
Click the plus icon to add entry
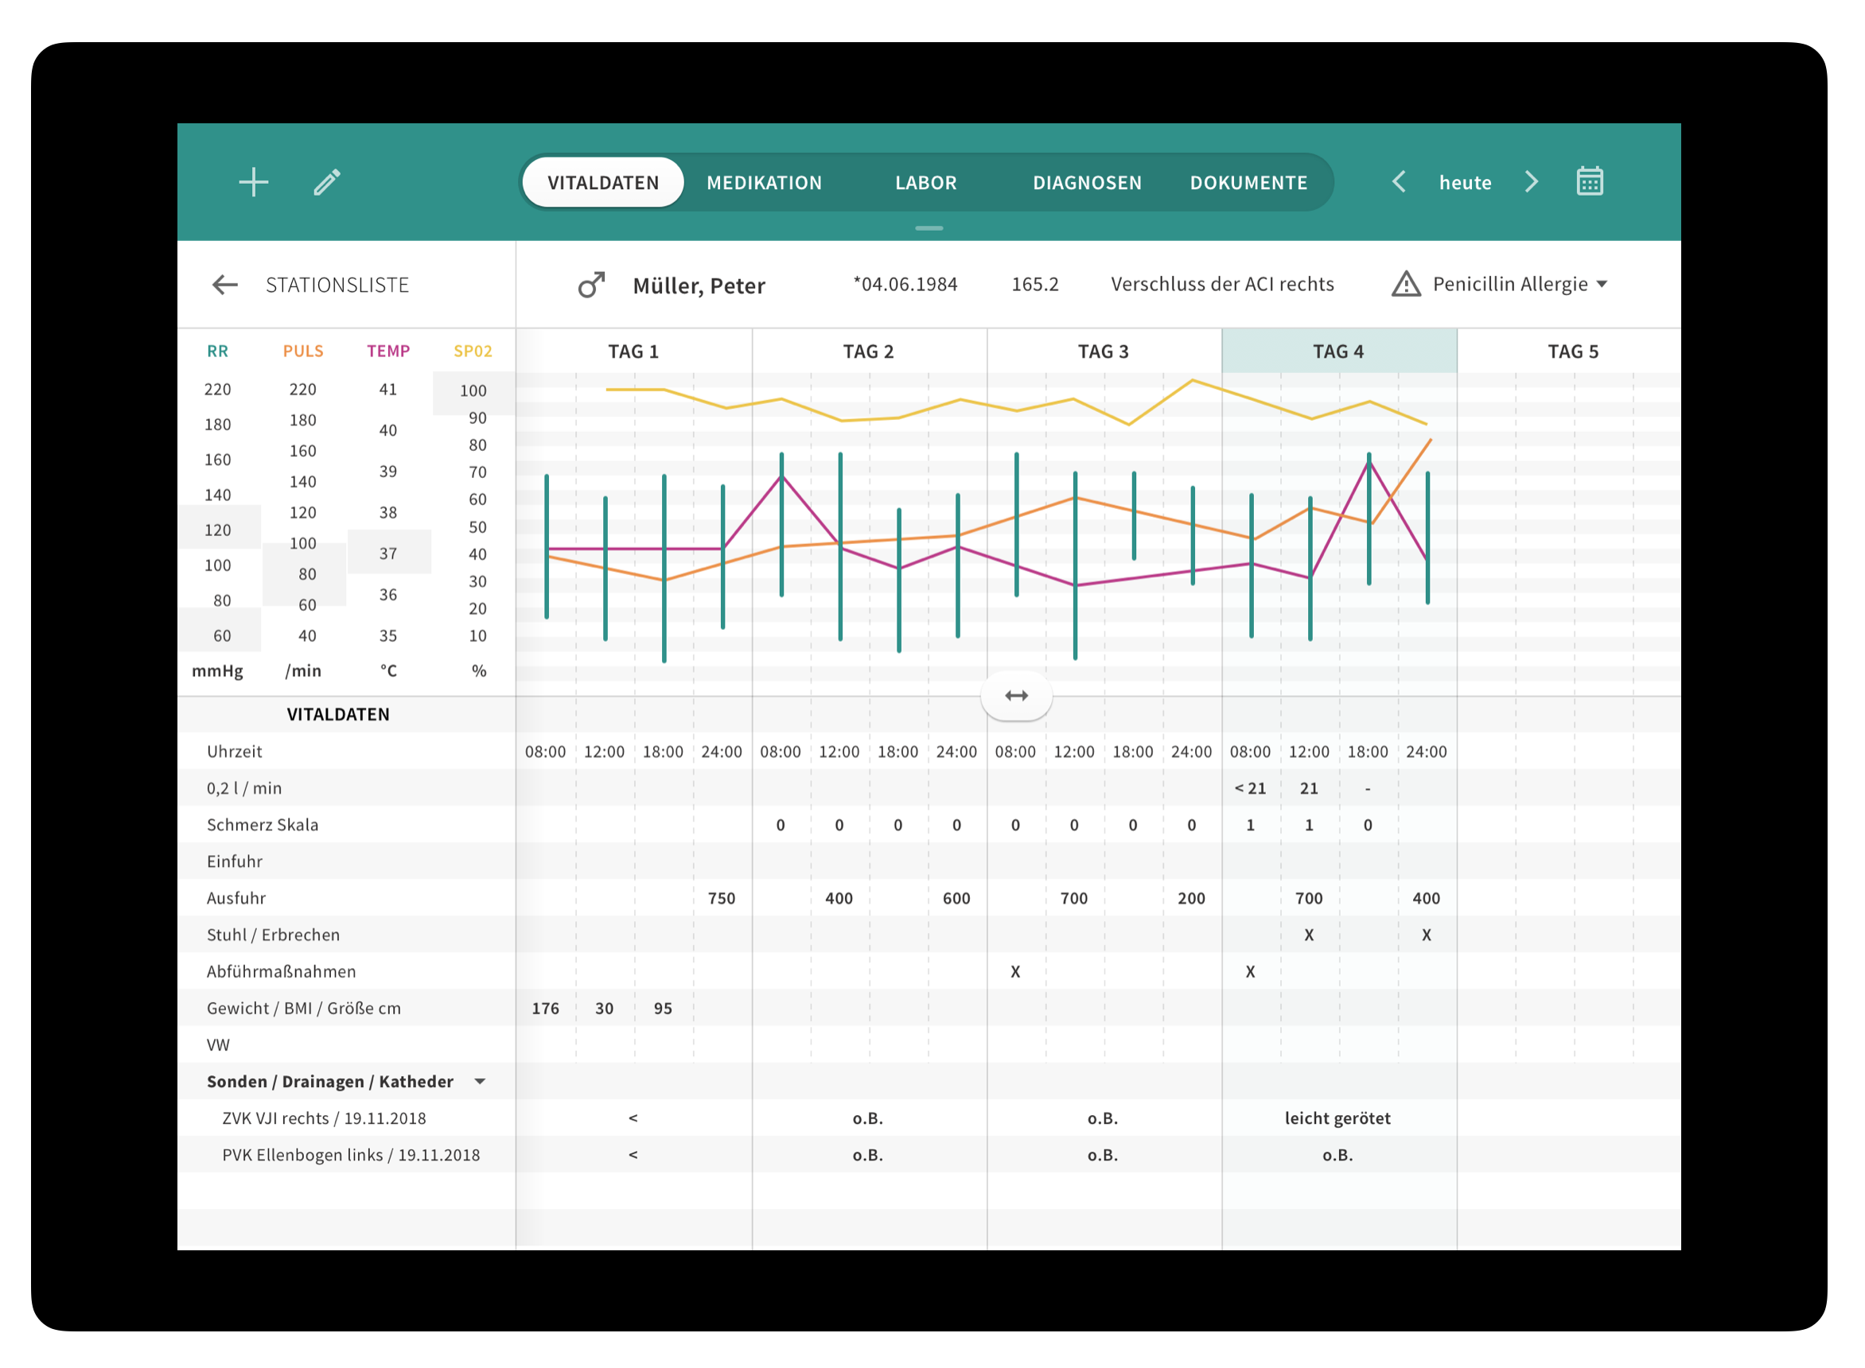[254, 182]
